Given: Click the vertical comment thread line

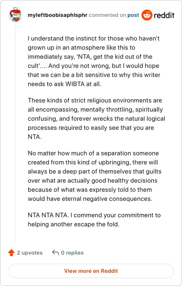Looking at the screenshot, I should (x=15, y=132).
